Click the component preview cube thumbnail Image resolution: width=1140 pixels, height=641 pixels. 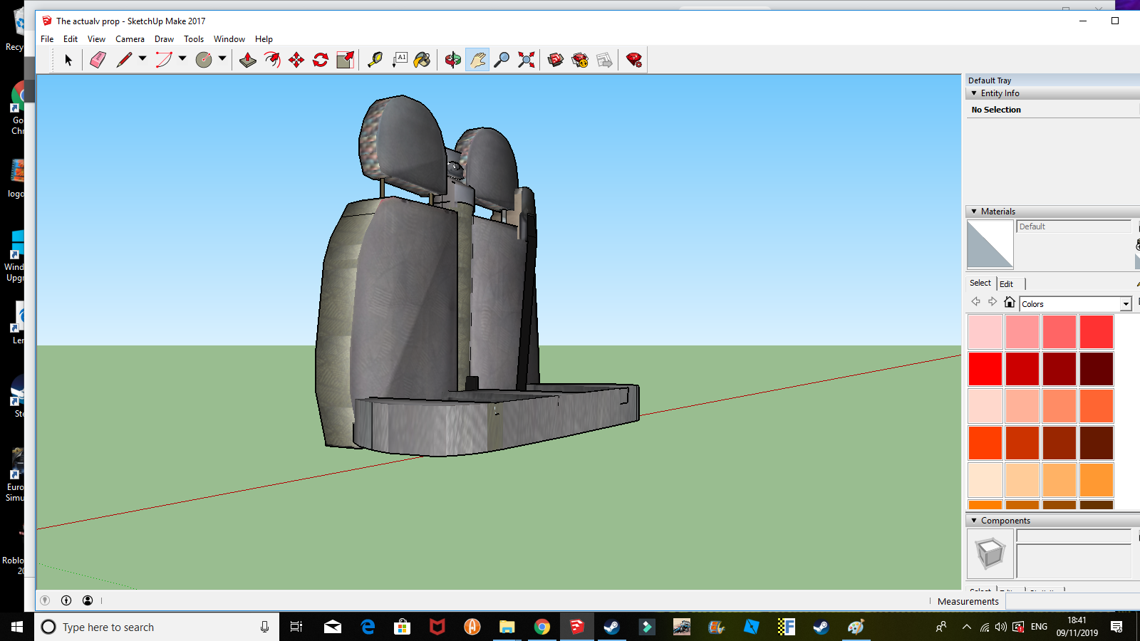tap(990, 553)
